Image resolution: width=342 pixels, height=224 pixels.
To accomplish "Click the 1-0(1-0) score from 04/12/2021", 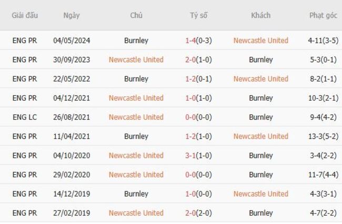I will pyautogui.click(x=198, y=98).
